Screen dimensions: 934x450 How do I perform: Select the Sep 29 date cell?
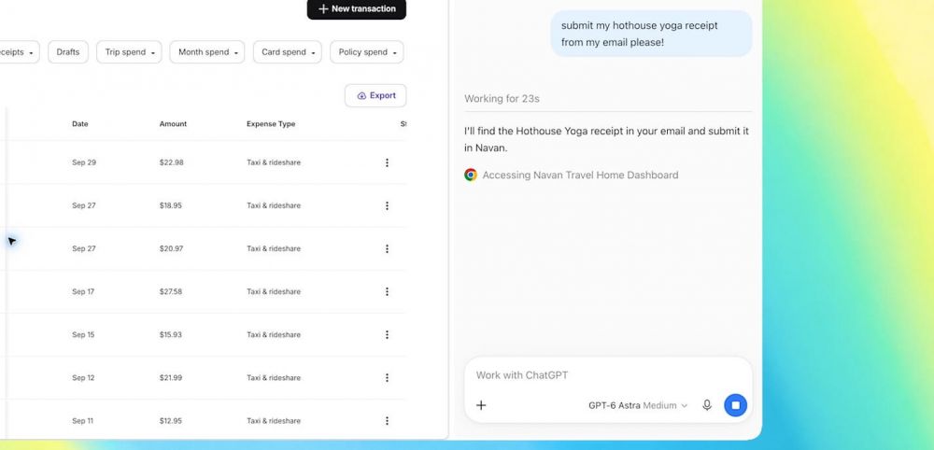click(x=84, y=162)
